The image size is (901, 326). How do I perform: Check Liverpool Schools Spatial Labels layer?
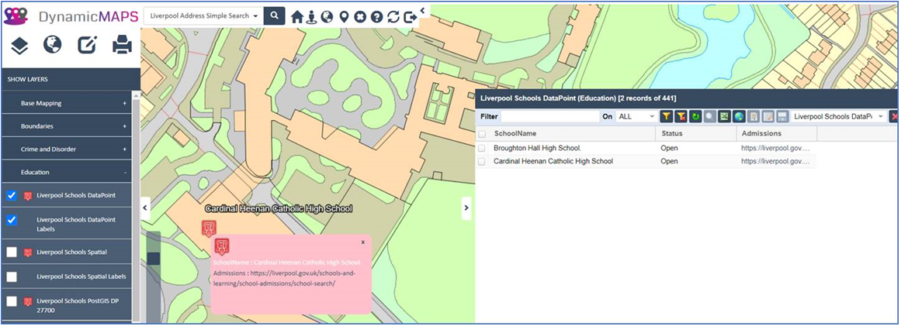click(12, 276)
